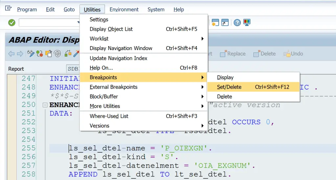Select Display Navigation Window entry
Image resolution: width=336 pixels, height=180 pixels.
pos(144,48)
